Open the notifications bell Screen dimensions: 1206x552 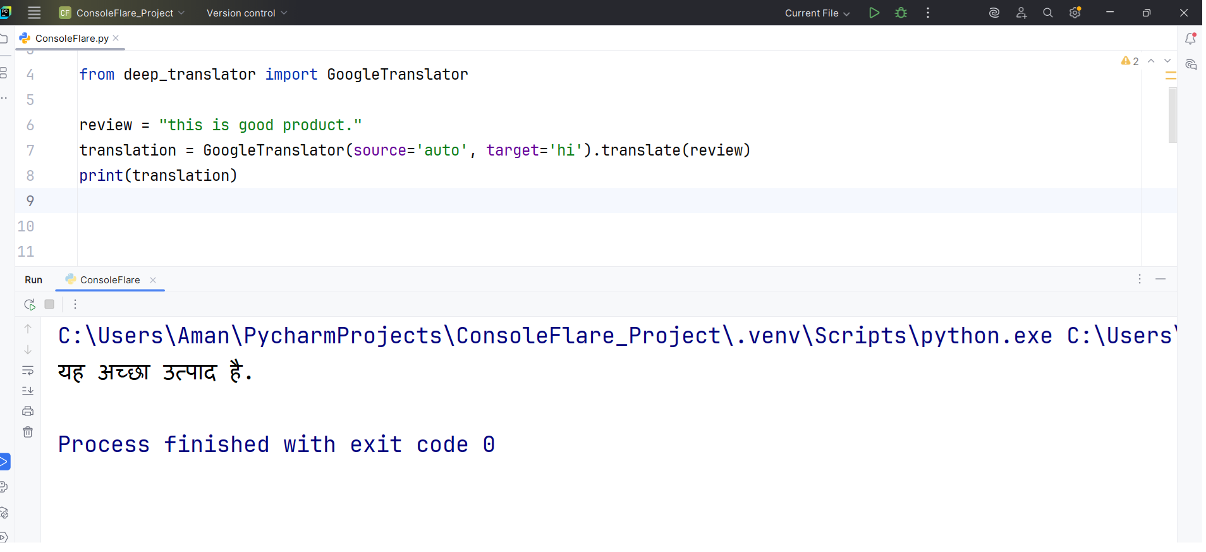click(x=1190, y=39)
